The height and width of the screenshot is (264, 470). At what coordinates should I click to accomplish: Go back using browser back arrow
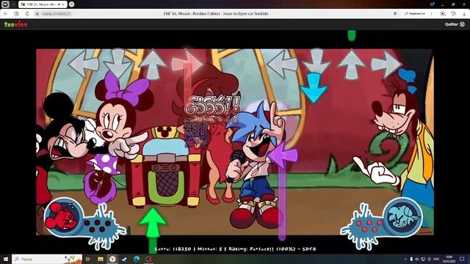click(6, 13)
